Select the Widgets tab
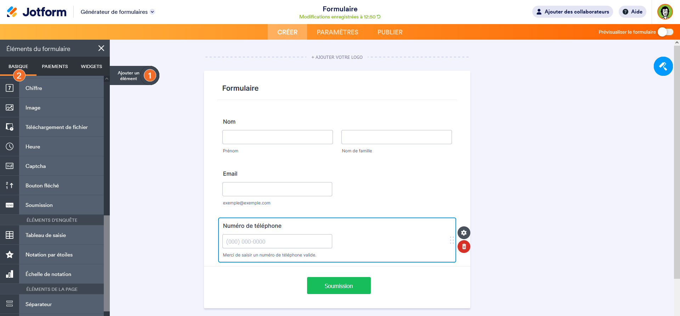This screenshot has height=316, width=680. coord(91,66)
